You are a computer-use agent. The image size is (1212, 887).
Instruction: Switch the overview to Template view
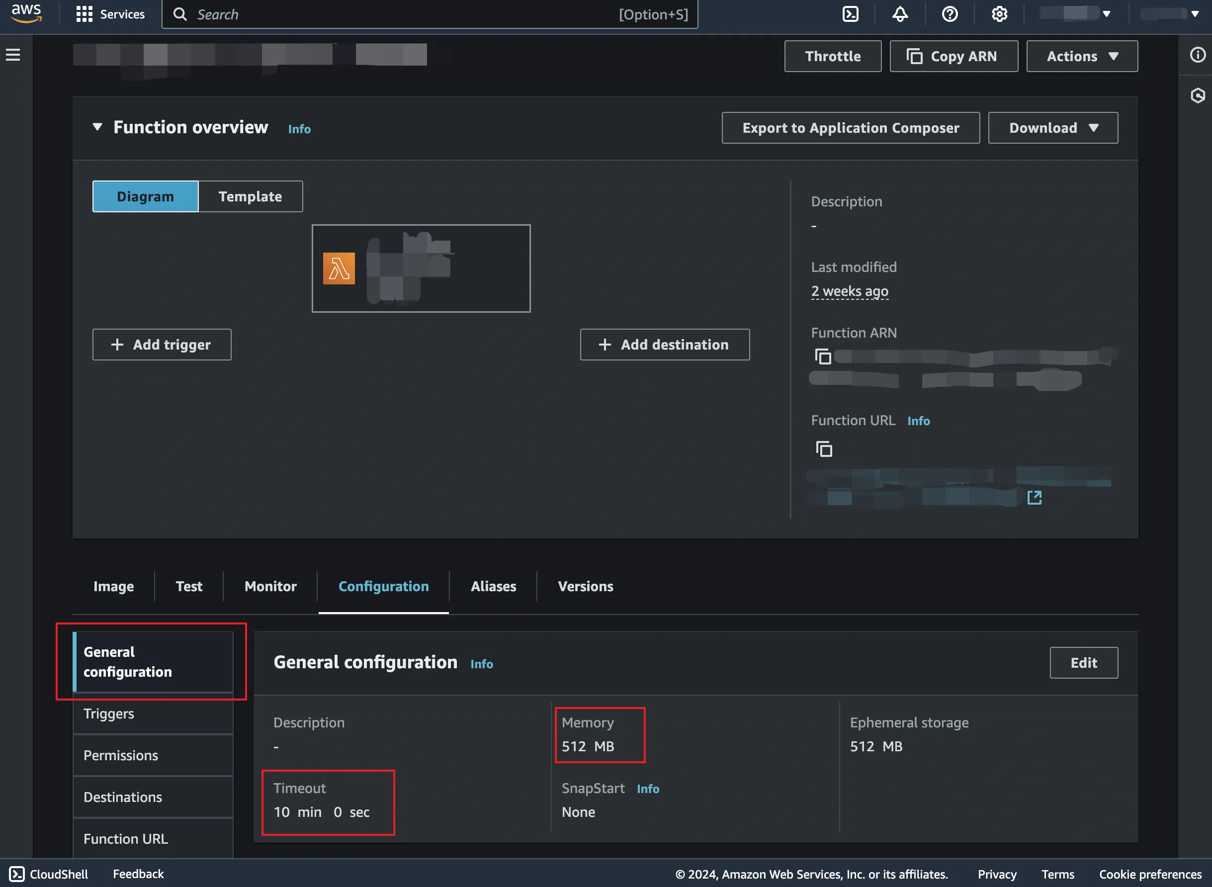[x=250, y=196]
